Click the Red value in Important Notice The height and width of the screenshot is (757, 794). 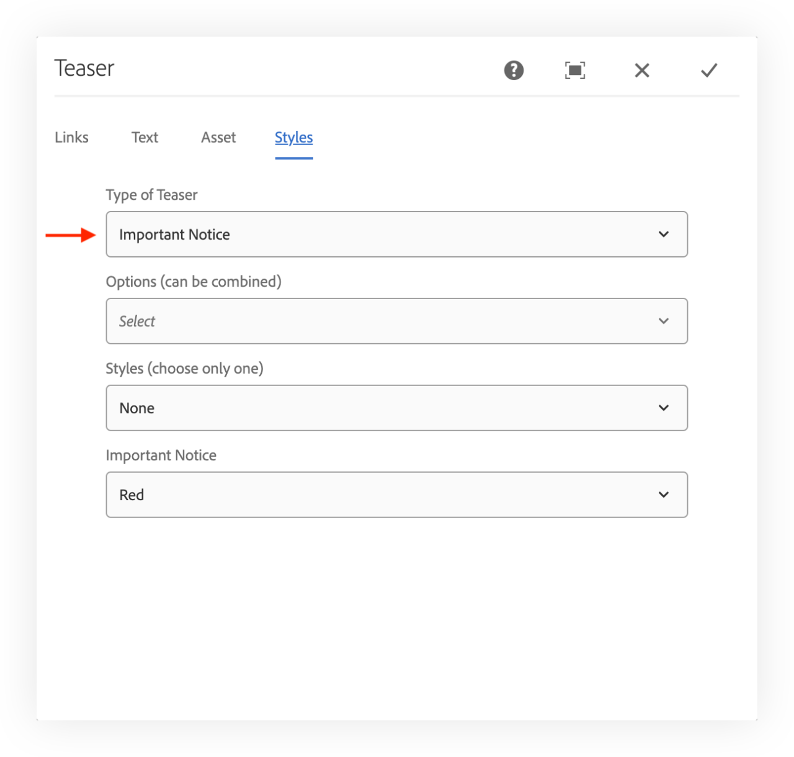(132, 495)
